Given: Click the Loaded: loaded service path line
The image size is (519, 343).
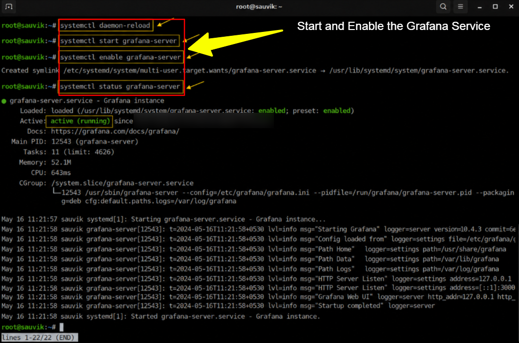Looking at the screenshot, I should pos(187,111).
